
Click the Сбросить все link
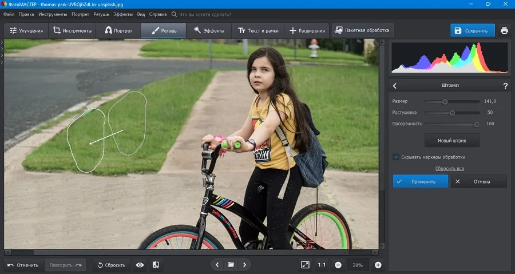click(450, 168)
